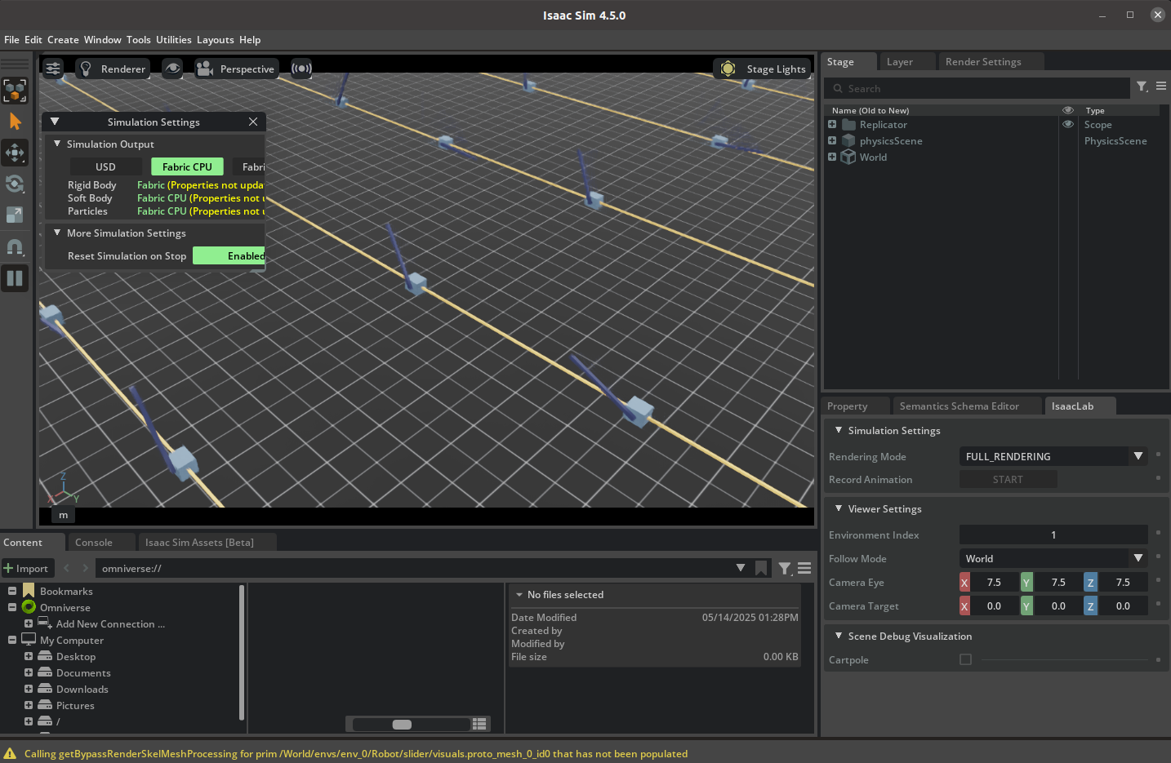1171x763 pixels.
Task: Open the Follow Mode dropdown
Action: click(1053, 558)
